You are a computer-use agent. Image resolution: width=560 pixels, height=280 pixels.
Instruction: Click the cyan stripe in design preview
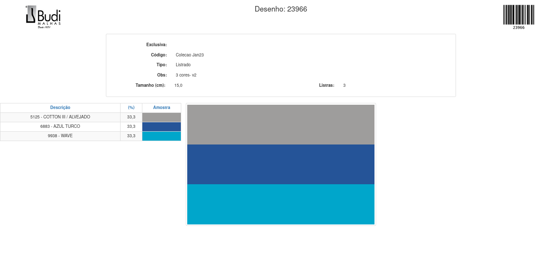[x=281, y=204]
